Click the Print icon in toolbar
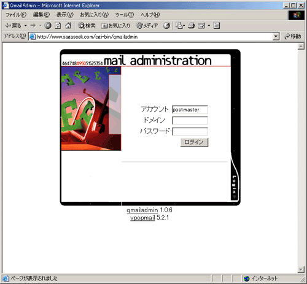The height and width of the screenshot is (284, 307). click(x=192, y=26)
